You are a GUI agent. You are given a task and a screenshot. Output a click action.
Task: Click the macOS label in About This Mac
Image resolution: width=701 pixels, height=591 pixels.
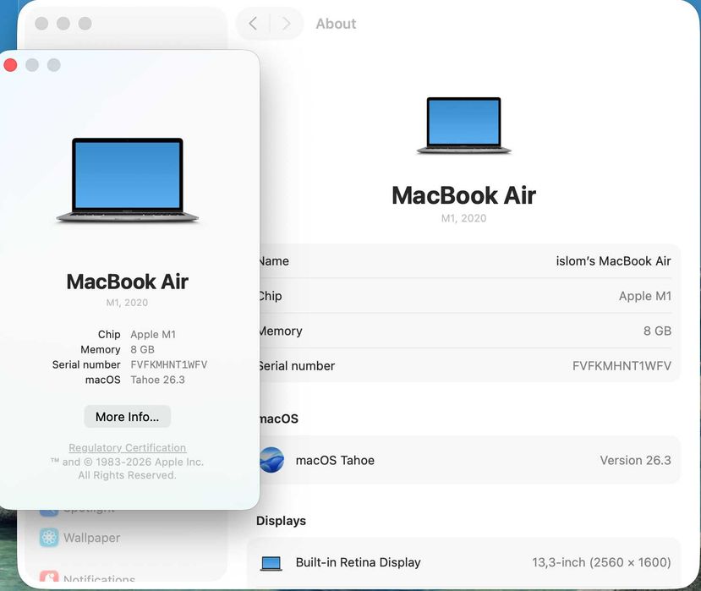(103, 380)
